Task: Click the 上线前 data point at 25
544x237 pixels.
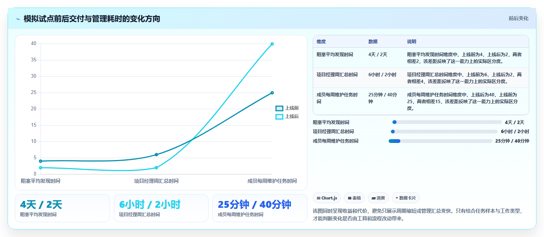Action: coord(272,93)
